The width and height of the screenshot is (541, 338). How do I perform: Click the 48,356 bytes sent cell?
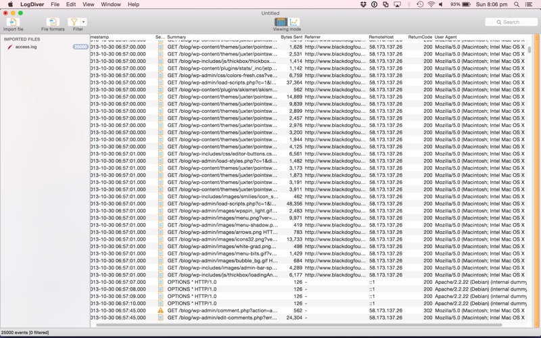pyautogui.click(x=294, y=203)
